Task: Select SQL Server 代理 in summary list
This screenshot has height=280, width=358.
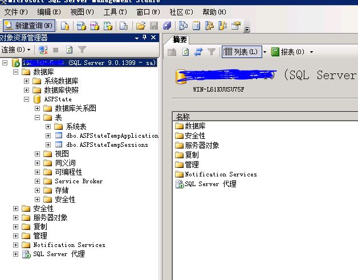Action: (210, 184)
